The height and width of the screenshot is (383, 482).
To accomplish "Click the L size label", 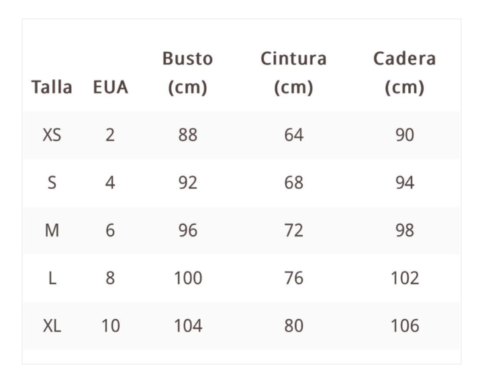I will click(x=52, y=278).
